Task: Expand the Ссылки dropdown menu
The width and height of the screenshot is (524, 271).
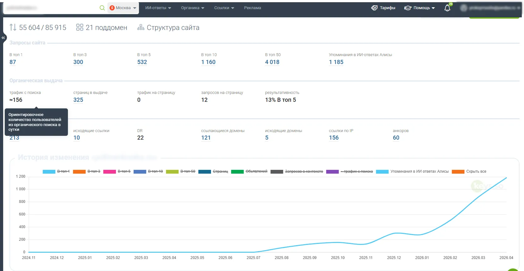Action: pyautogui.click(x=224, y=8)
